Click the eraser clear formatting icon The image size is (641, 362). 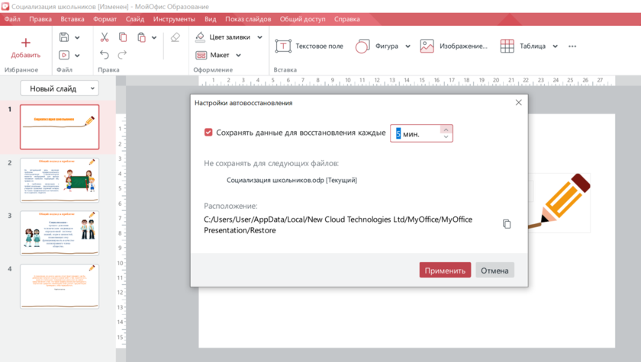pos(176,37)
